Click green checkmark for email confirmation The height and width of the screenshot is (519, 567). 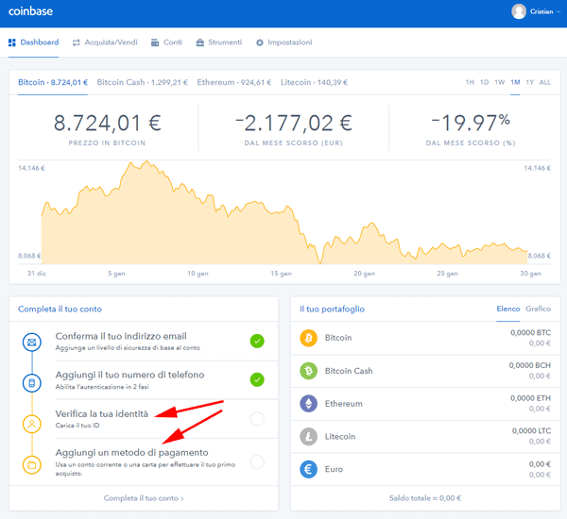pyautogui.click(x=257, y=341)
